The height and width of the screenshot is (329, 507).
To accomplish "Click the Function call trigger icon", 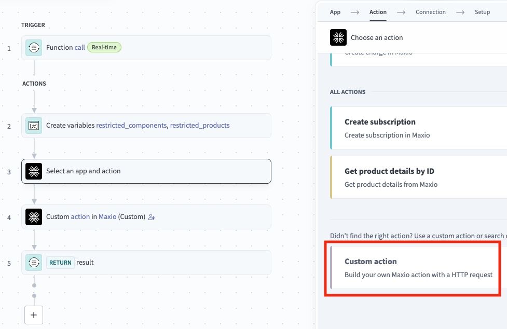I will pos(34,48).
